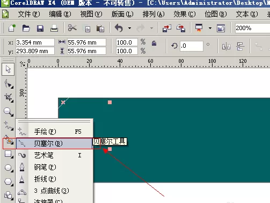Click the y position field 293.809 mm

pyautogui.click(x=35, y=51)
